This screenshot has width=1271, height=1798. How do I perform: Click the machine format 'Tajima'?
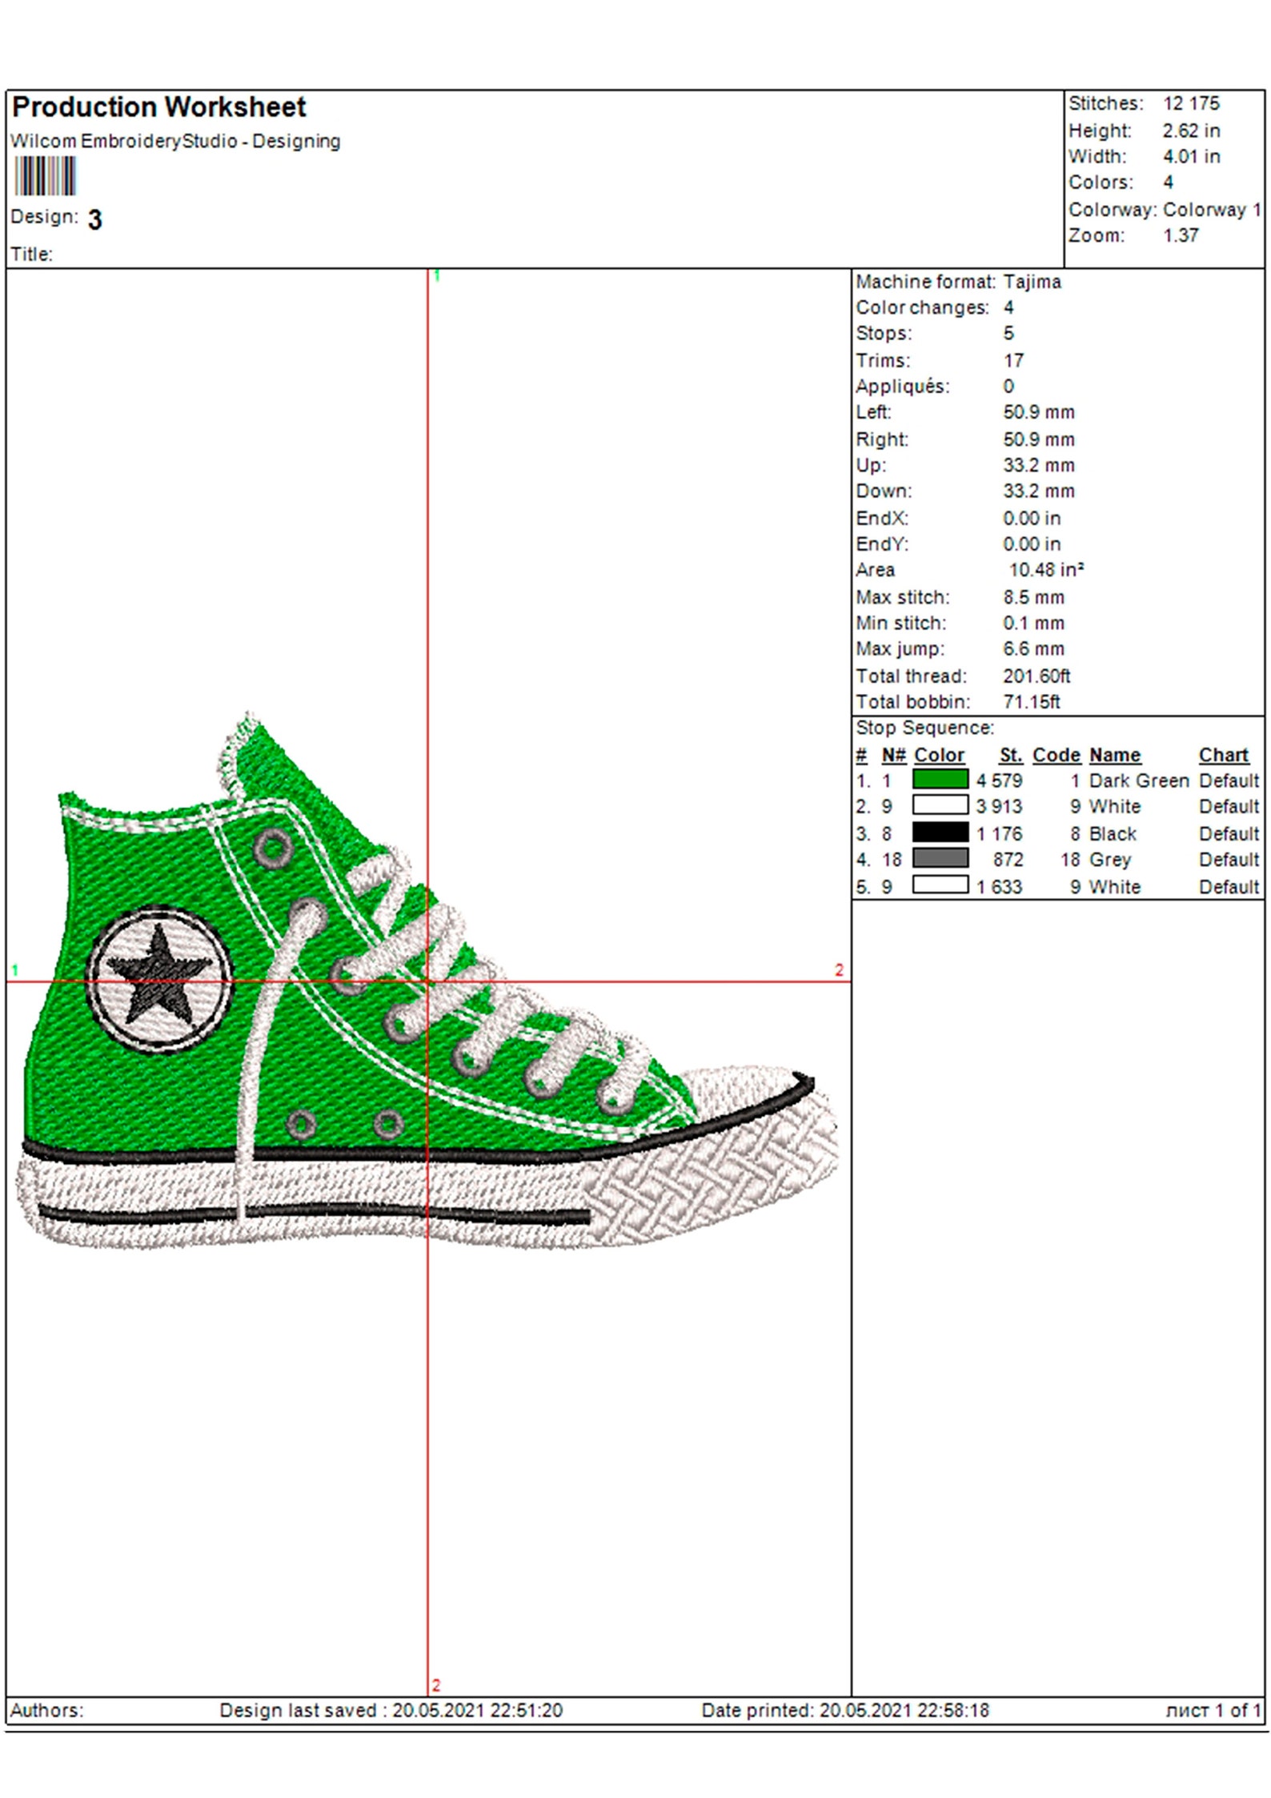click(x=1032, y=282)
